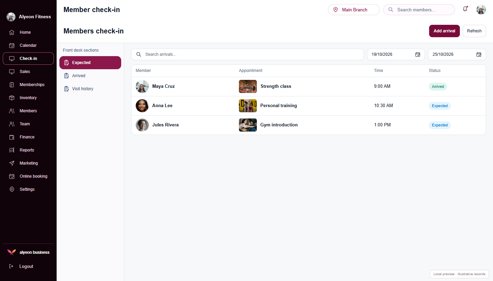Open the Team sidebar item
Image resolution: width=493 pixels, height=281 pixels.
(28, 124)
